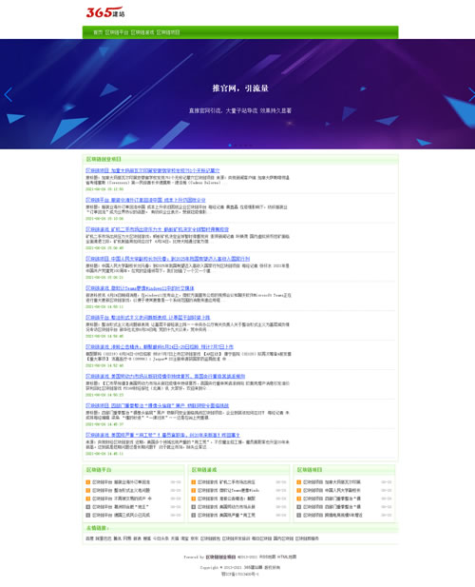Click the 推官网，引流量 banner image
Image resolution: width=475 pixels, height=587 pixels.
pos(237,94)
